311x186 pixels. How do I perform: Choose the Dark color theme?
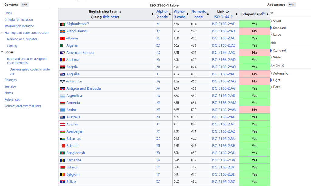270,87
